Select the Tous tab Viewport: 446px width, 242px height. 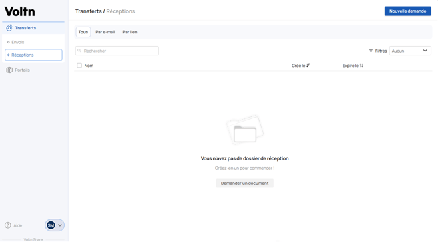(x=83, y=32)
